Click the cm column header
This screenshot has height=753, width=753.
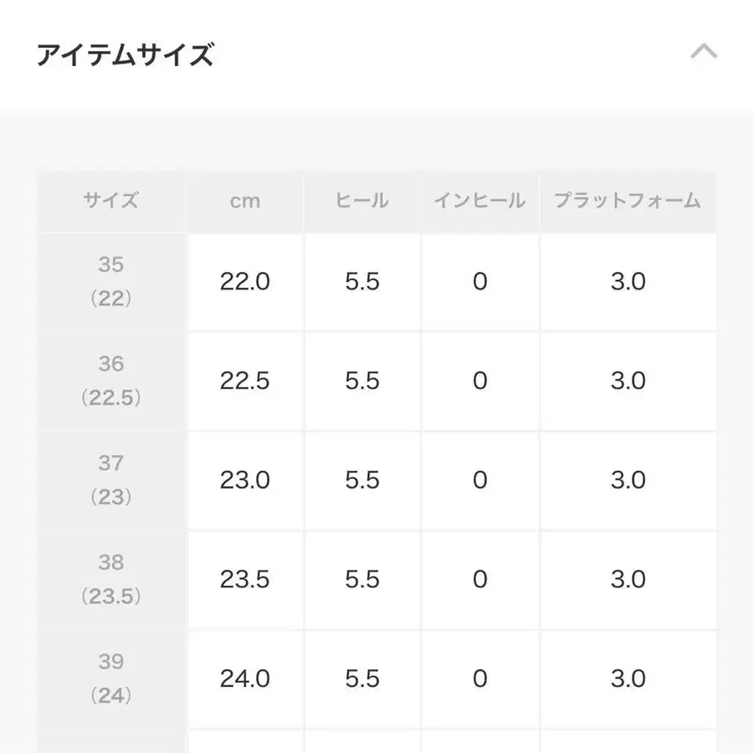click(x=243, y=201)
